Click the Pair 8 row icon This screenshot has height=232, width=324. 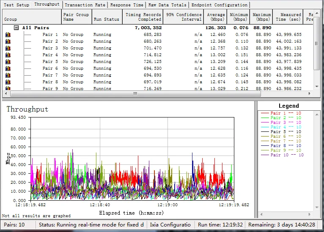[8, 82]
